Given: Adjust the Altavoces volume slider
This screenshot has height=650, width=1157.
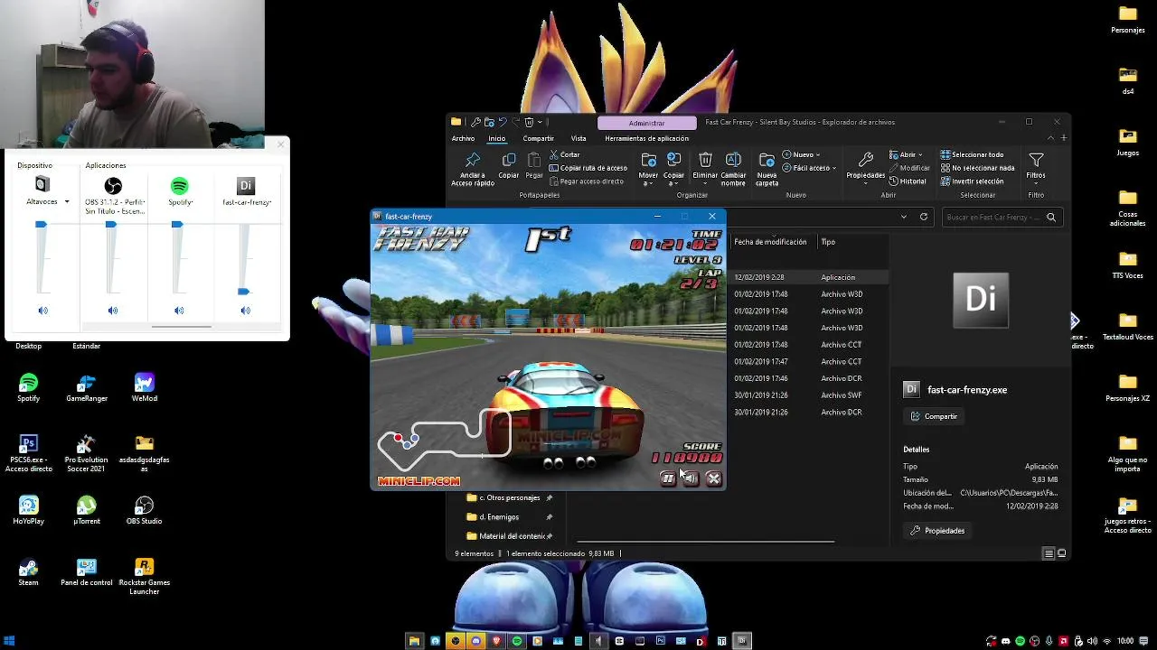Looking at the screenshot, I should coord(41,225).
